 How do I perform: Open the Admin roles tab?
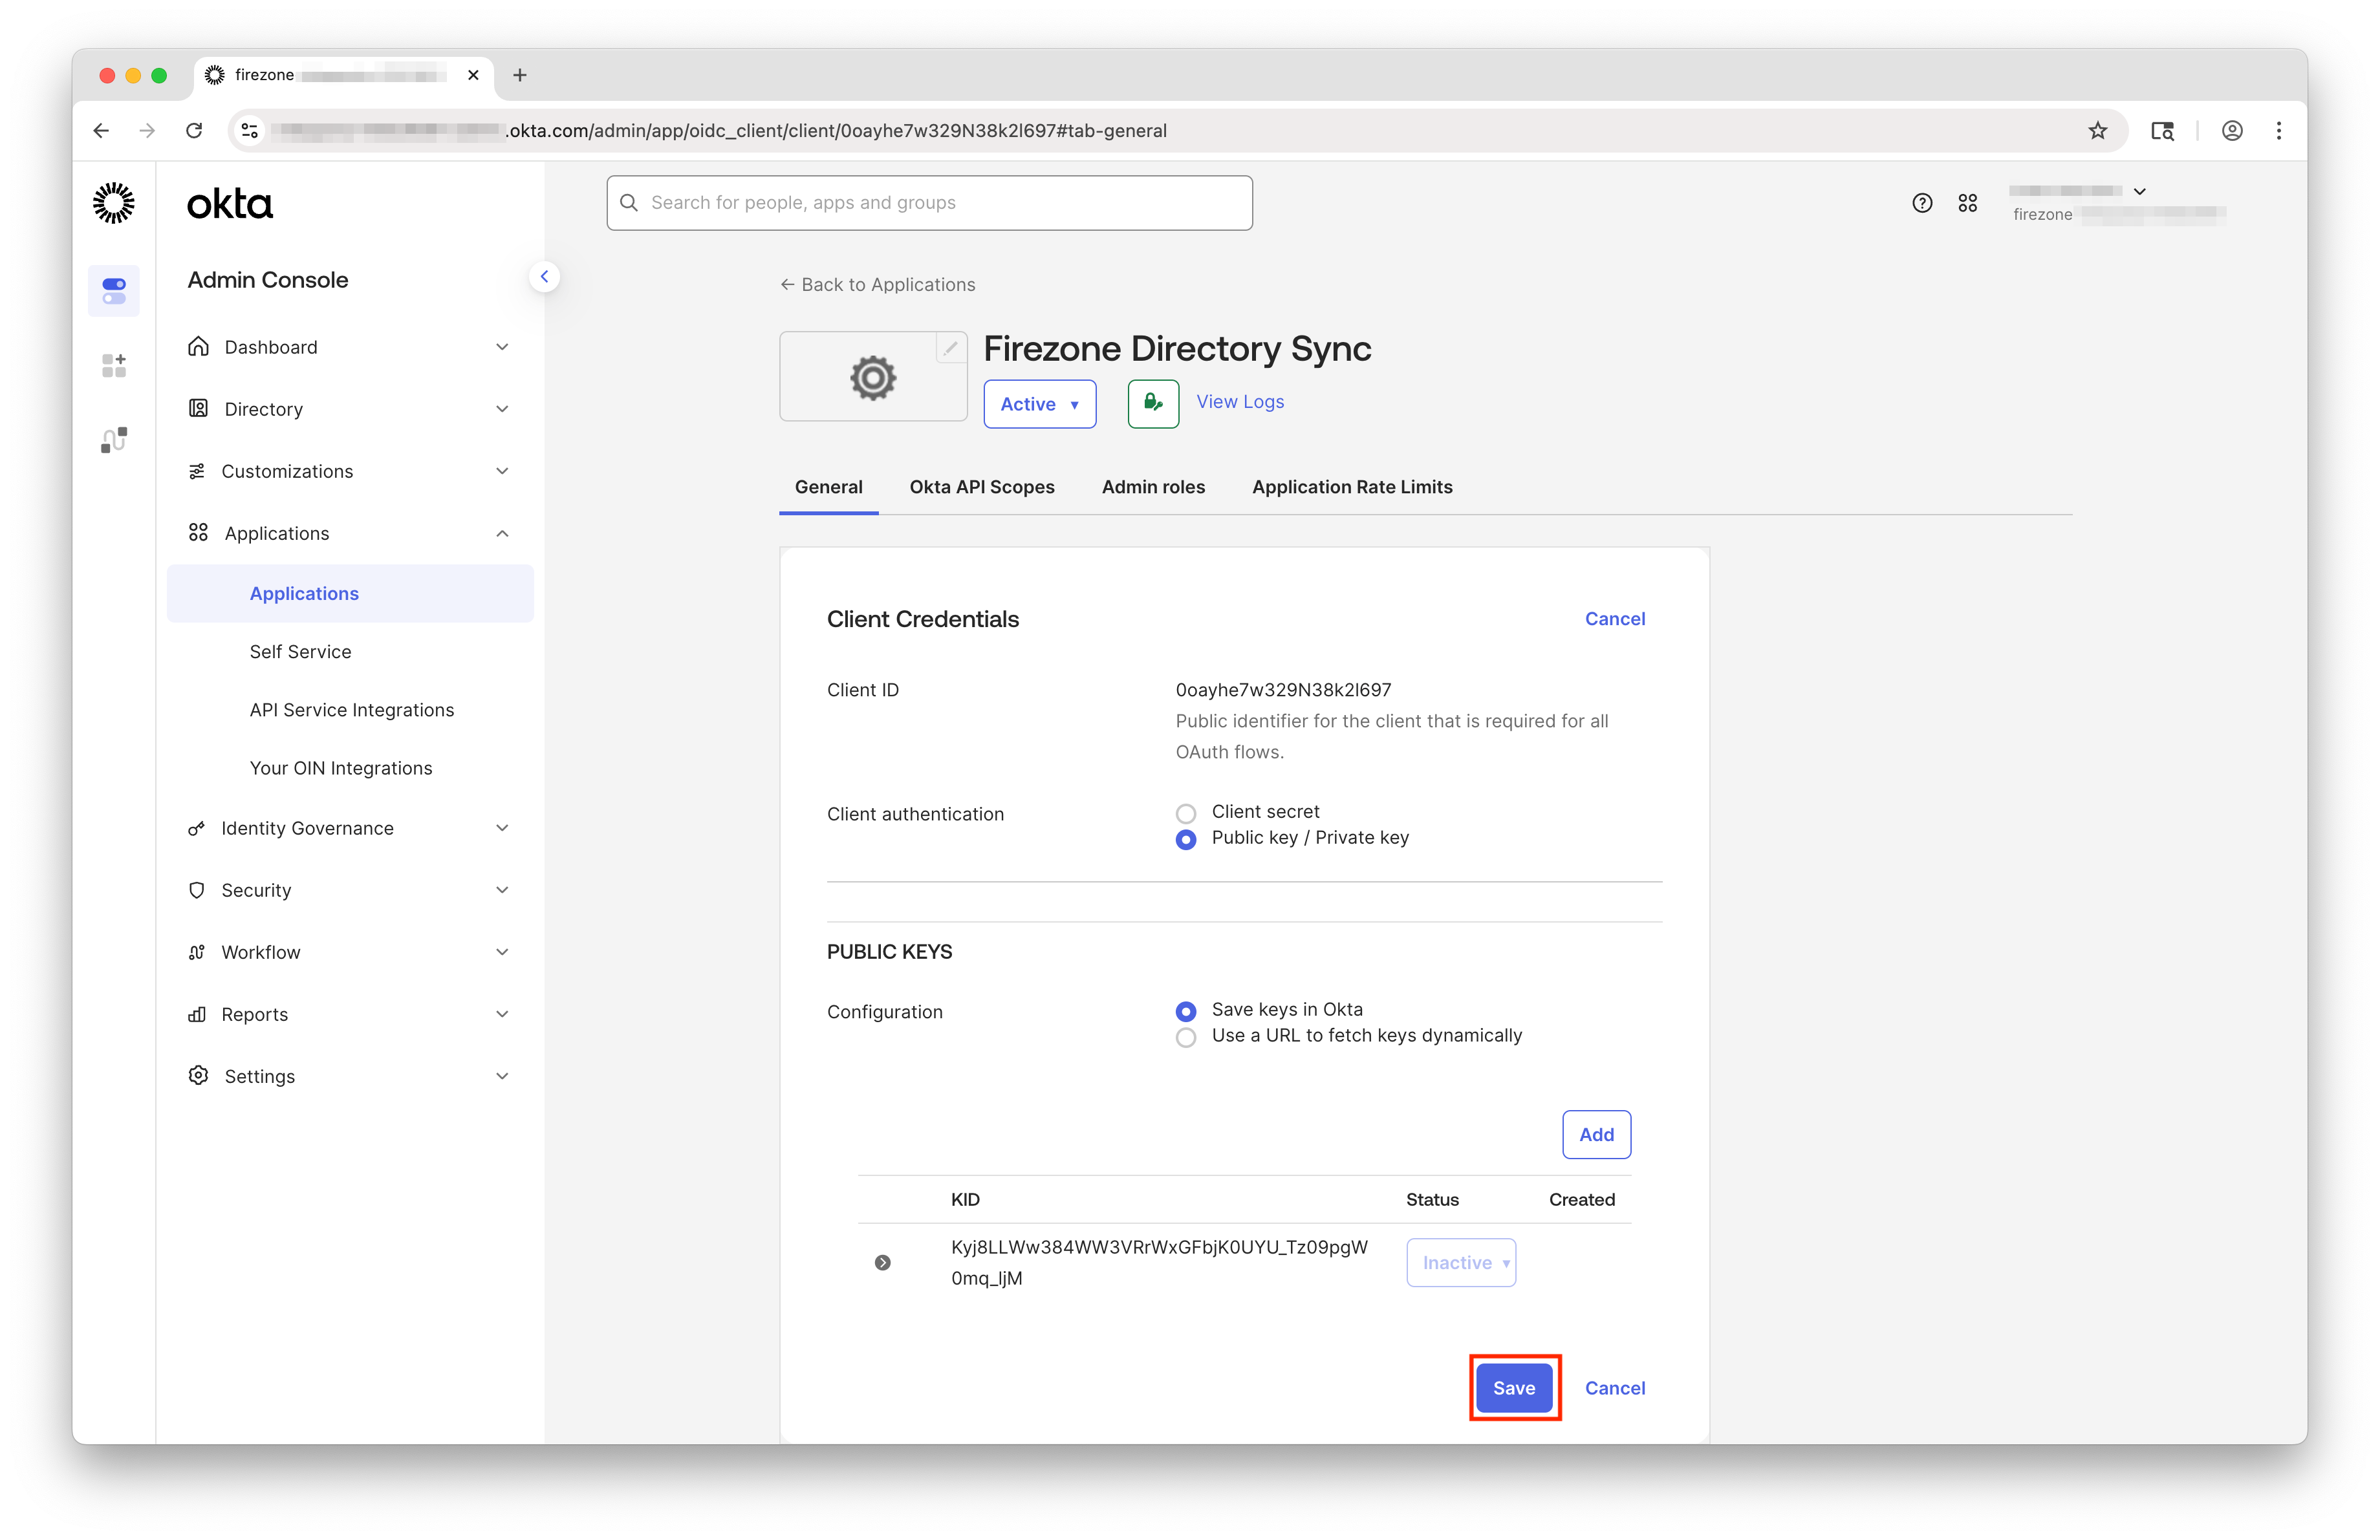click(1153, 487)
